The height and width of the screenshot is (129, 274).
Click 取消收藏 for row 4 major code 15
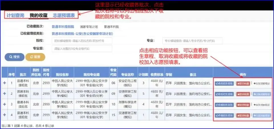coord(243,116)
